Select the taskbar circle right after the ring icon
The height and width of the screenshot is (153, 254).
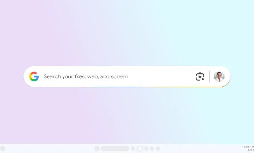point(146,149)
